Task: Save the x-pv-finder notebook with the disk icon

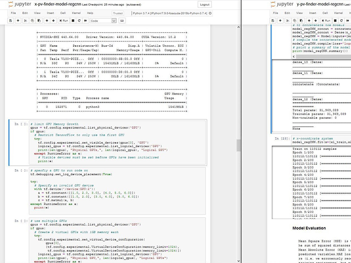Action: coord(11,21)
